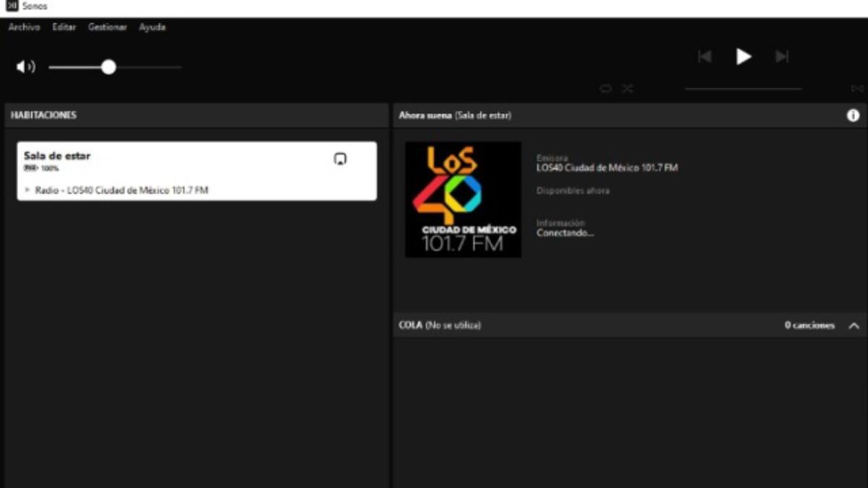Image resolution: width=868 pixels, height=488 pixels.
Task: Open the Editar menu
Action: coord(64,27)
